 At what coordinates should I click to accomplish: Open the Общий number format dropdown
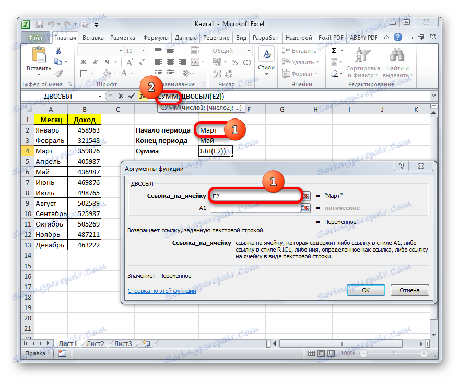[x=249, y=51]
